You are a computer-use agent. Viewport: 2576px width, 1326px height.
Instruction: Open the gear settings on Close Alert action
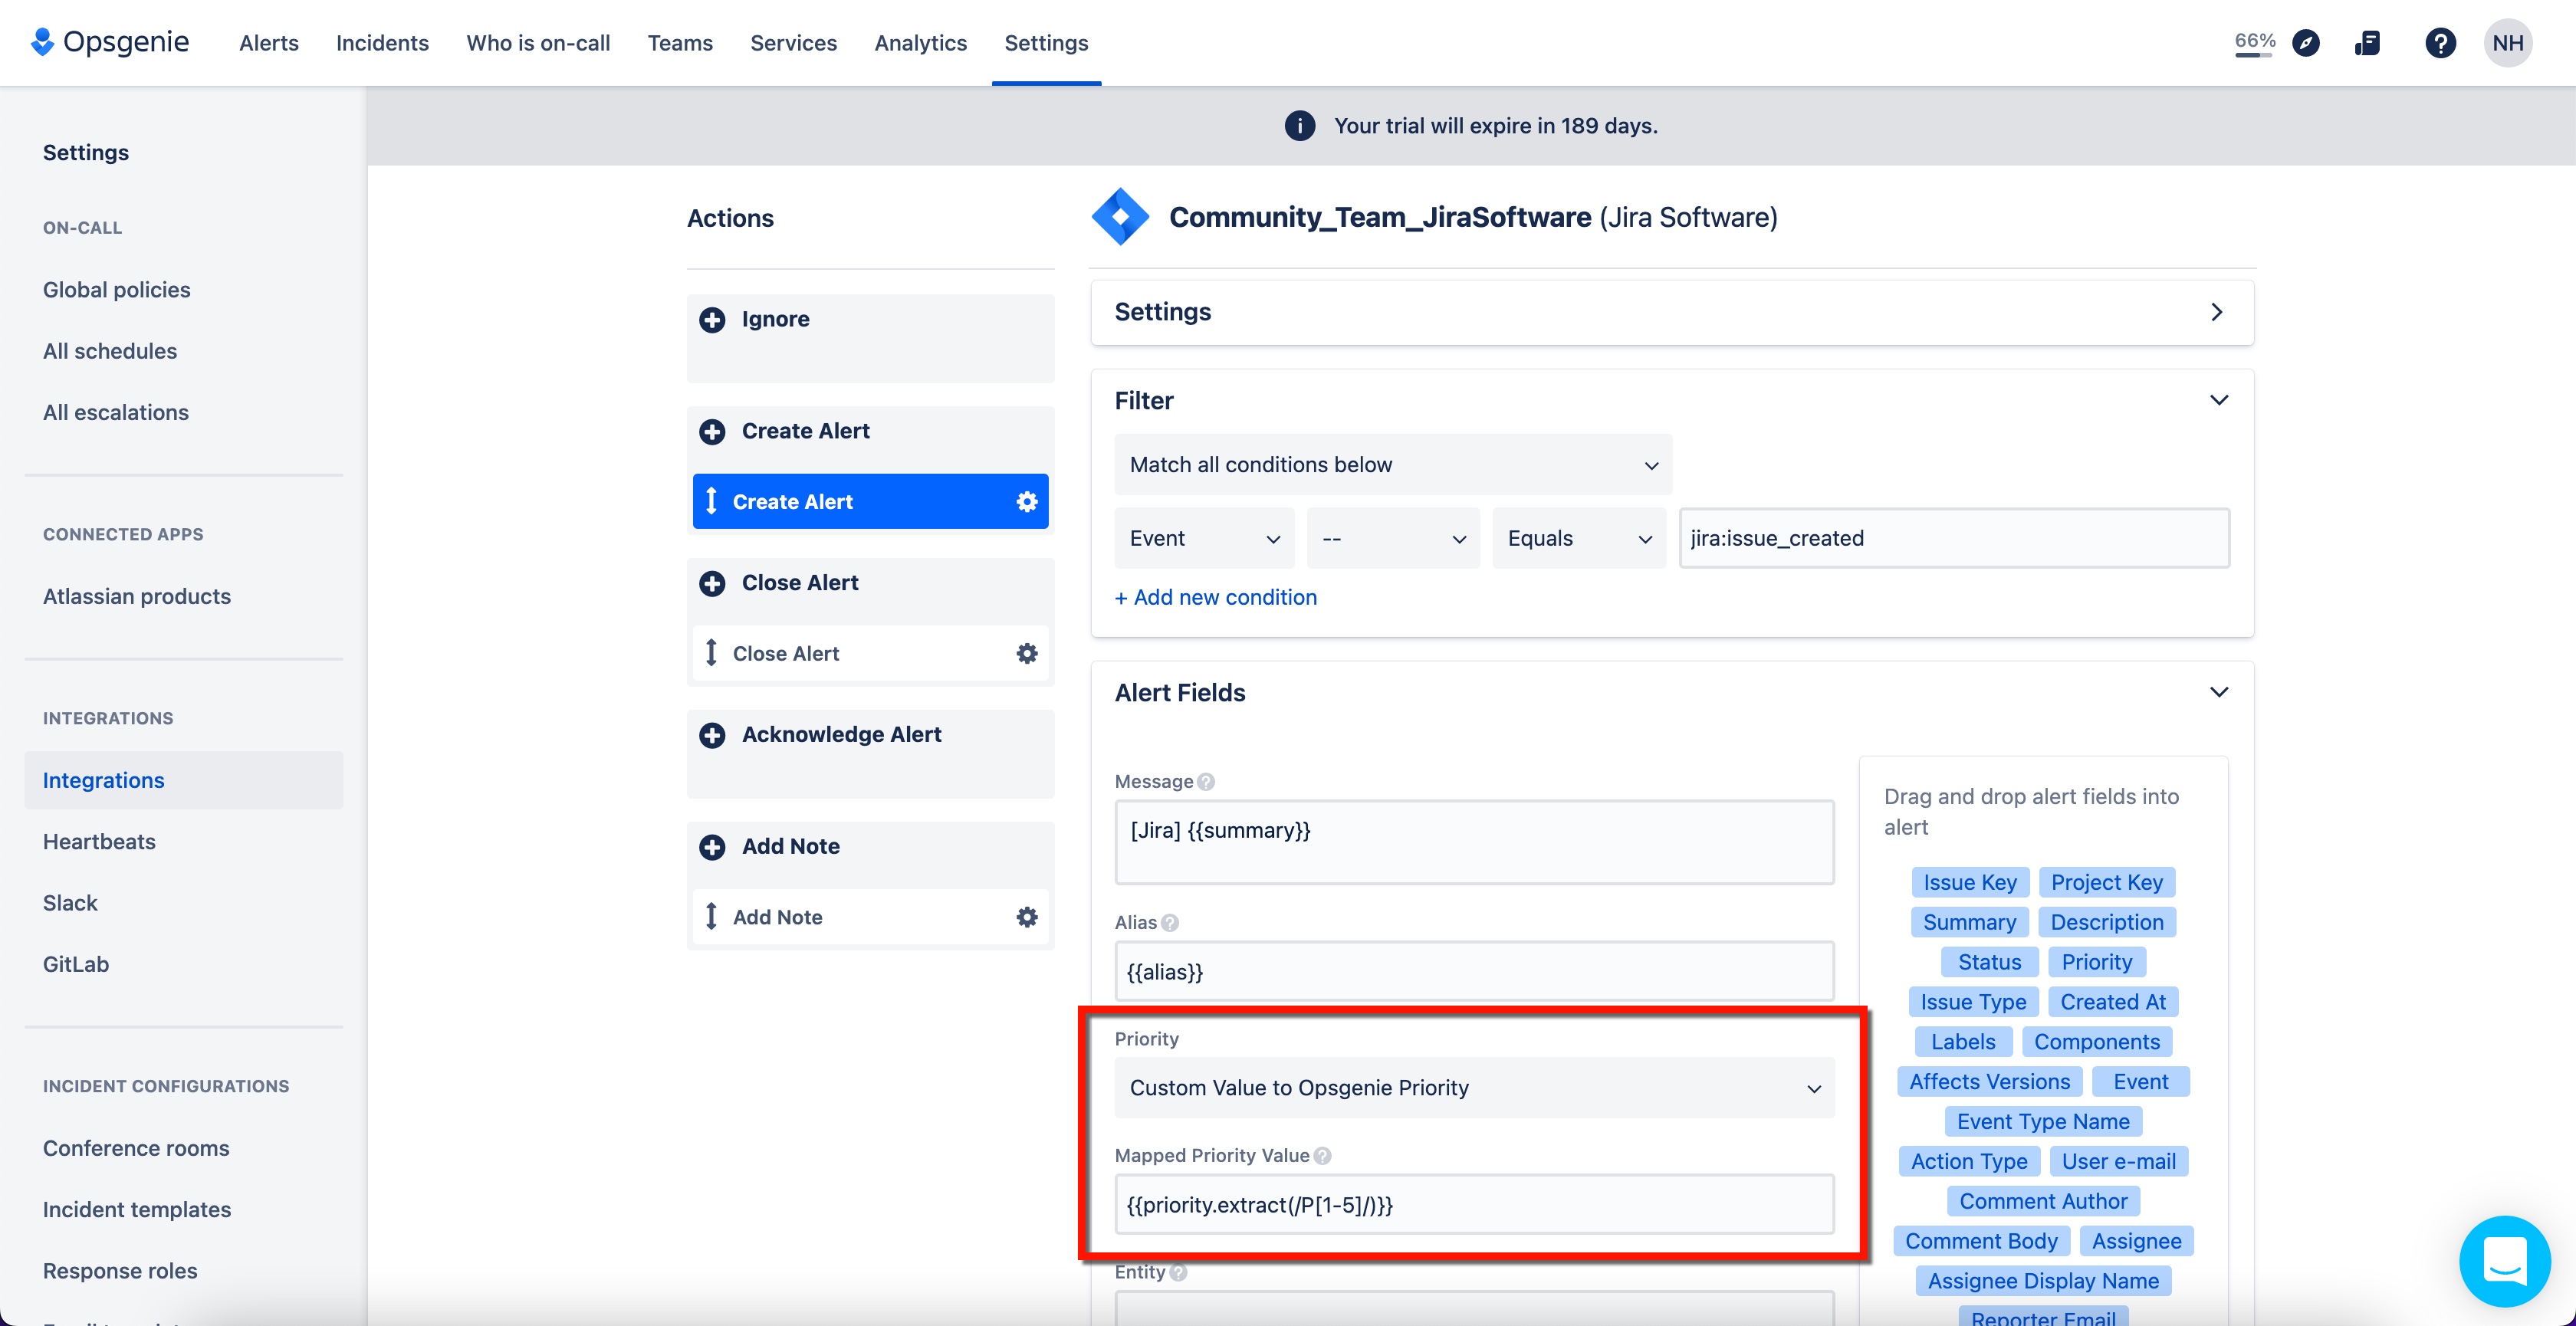coord(1026,653)
